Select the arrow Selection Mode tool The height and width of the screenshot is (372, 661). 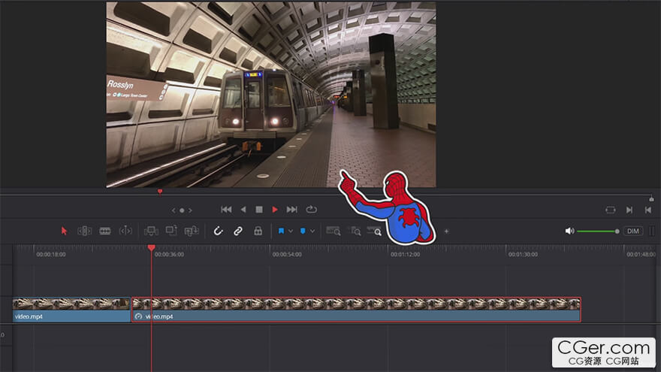64,231
